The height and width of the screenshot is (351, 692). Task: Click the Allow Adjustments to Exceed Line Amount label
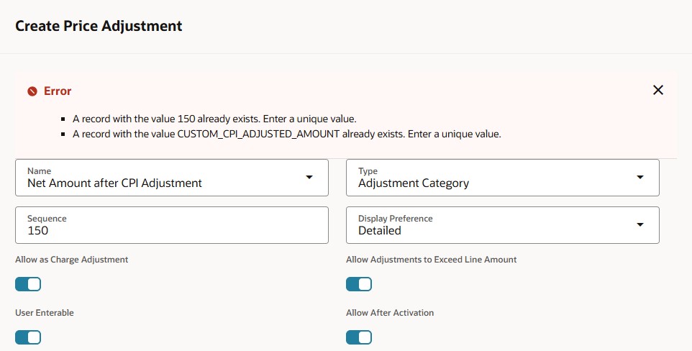(x=431, y=260)
